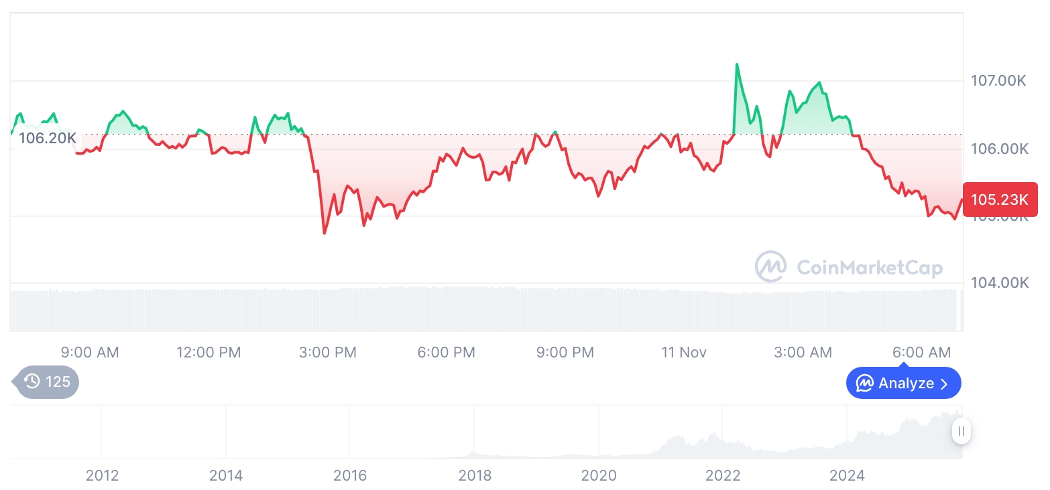Click the 2024 year marker
Screen dimensions: 1050x490
847,476
